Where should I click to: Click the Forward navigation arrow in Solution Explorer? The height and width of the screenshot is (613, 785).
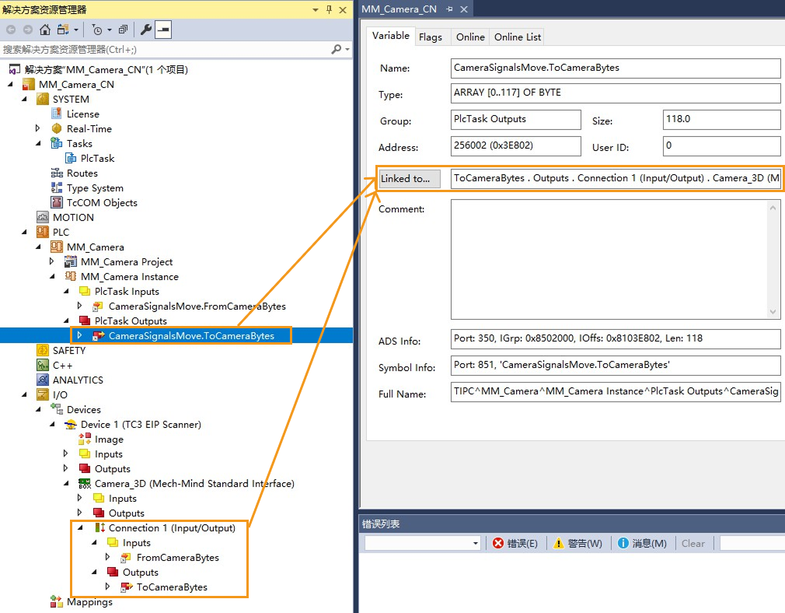(x=29, y=30)
